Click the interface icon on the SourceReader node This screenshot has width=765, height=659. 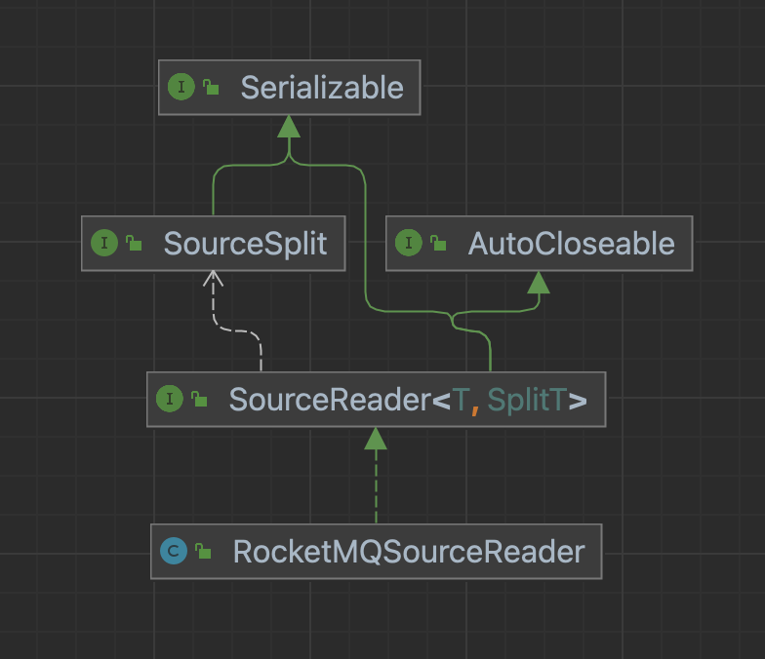[x=170, y=399]
